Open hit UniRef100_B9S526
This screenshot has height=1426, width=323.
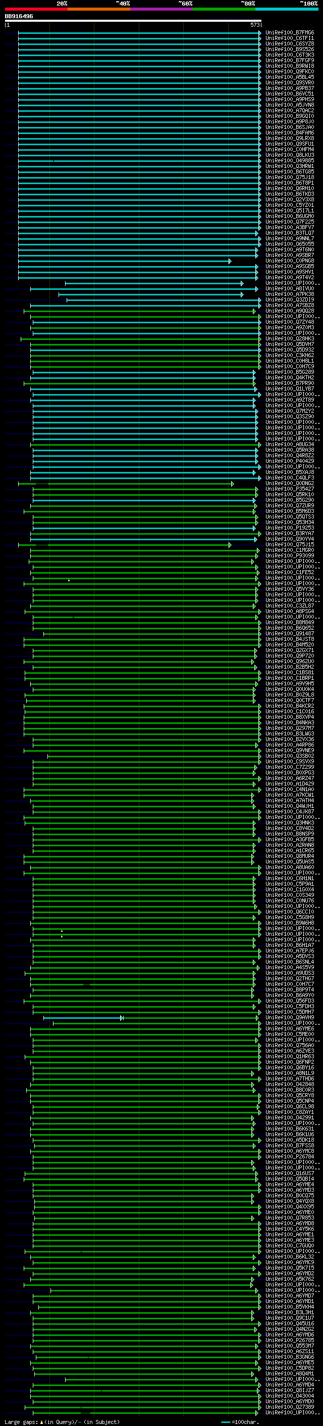tap(289, 49)
